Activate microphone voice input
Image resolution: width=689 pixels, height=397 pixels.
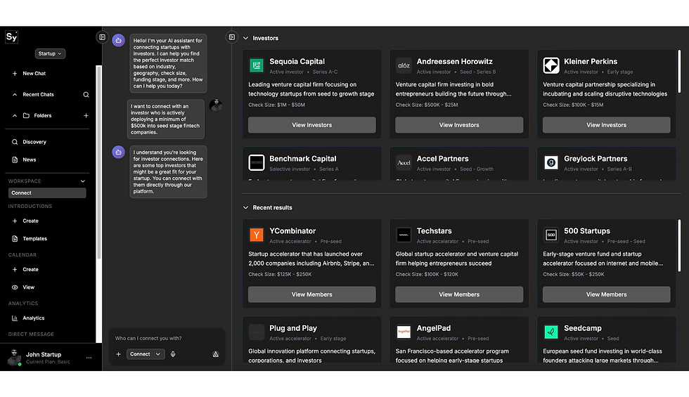[x=173, y=354]
